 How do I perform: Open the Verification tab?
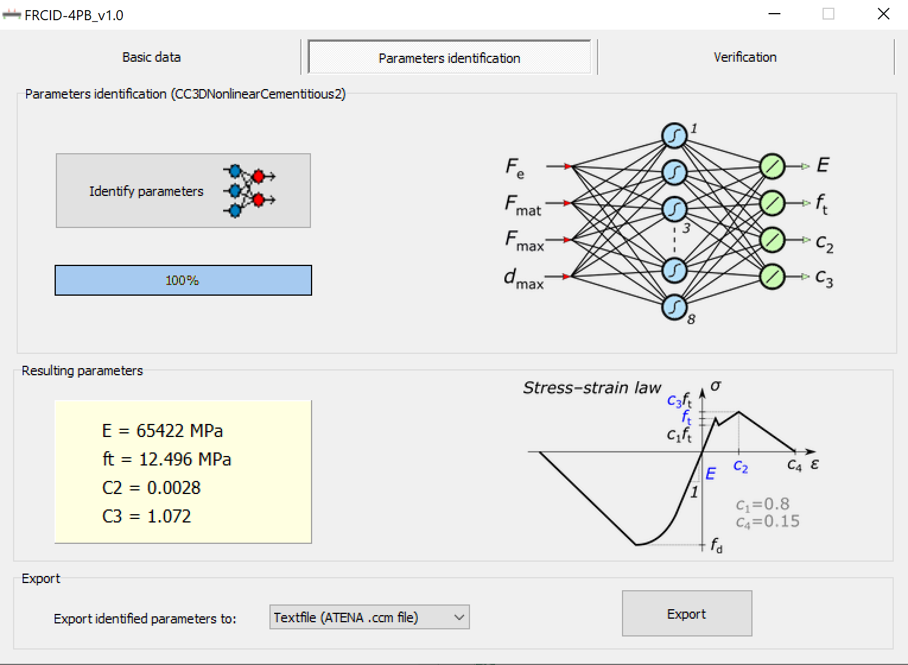[x=745, y=57]
